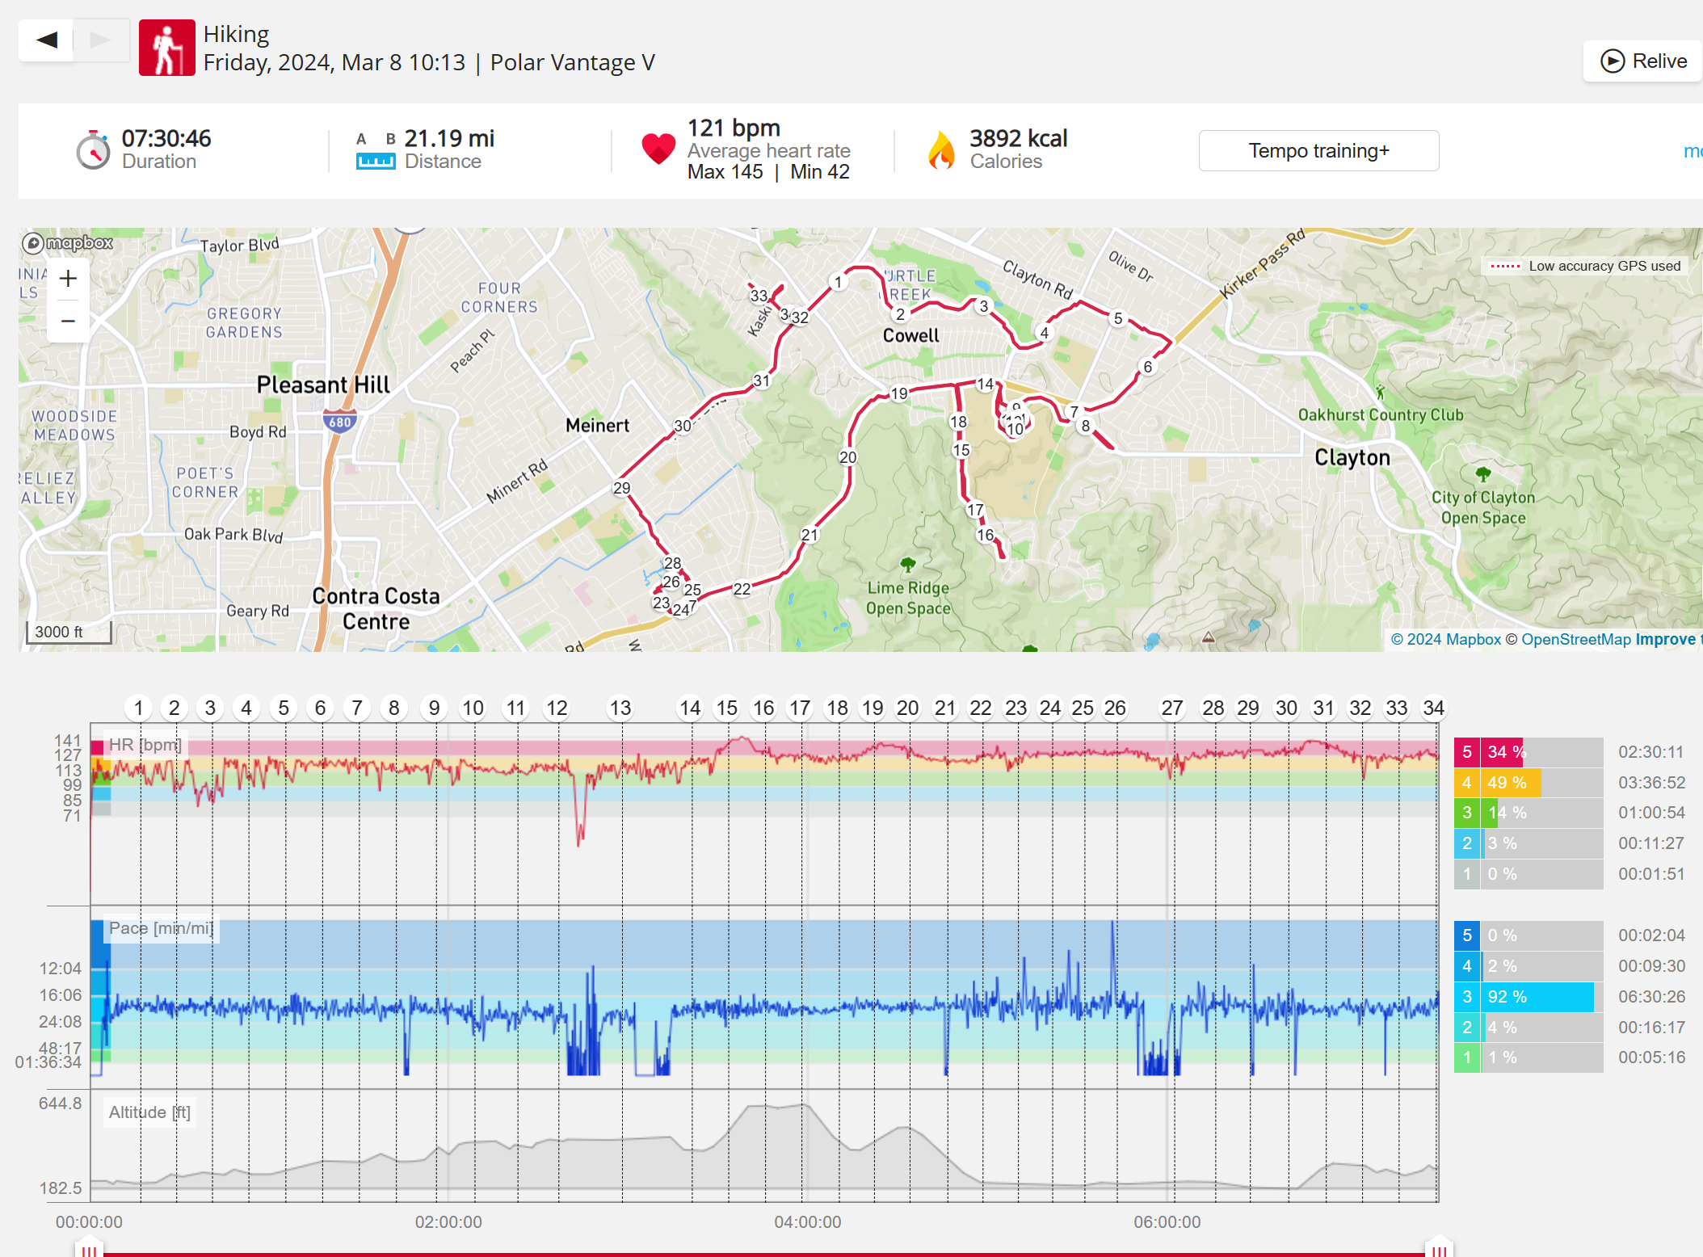Select lap 27 marker above chart
This screenshot has width=1703, height=1257.
pos(1171,708)
